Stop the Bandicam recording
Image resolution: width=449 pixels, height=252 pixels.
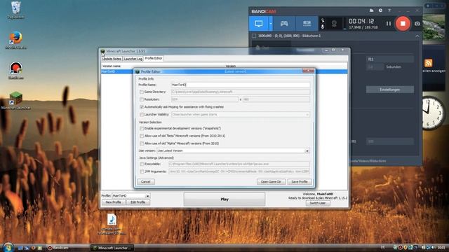coord(403,23)
